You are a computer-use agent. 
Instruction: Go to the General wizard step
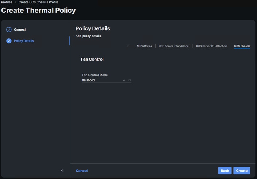[20, 30]
